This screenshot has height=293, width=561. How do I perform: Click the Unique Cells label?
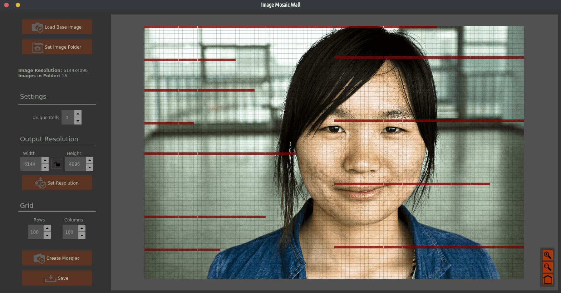pos(46,118)
